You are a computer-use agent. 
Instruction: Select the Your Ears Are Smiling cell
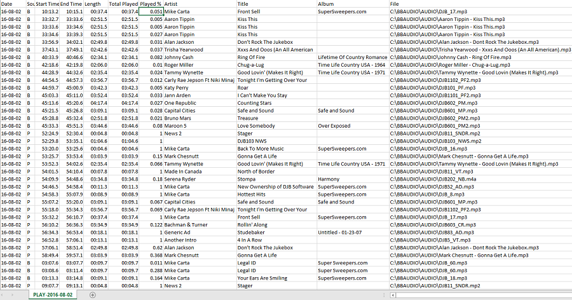click(276, 278)
